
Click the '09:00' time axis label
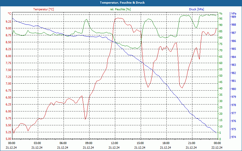[89, 143]
